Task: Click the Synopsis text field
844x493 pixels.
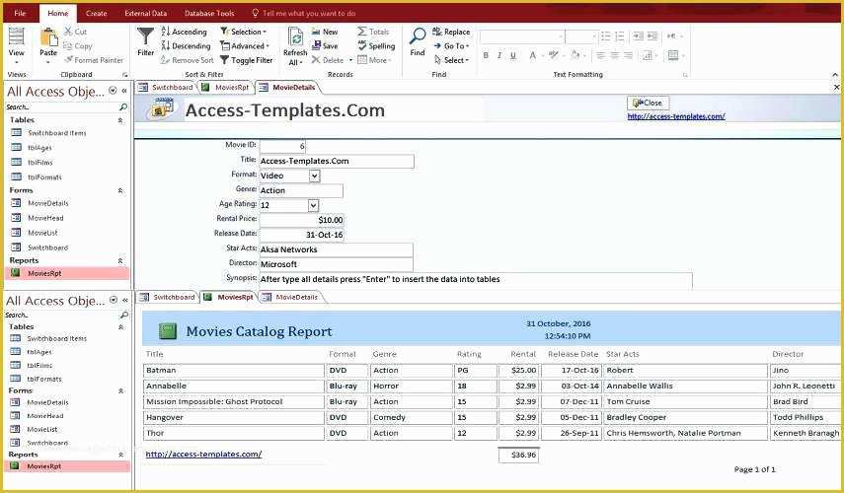Action: pyautogui.click(x=476, y=280)
